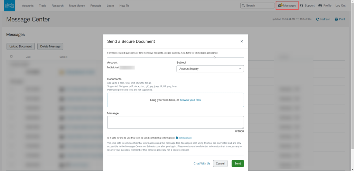Screen dimensions: 354x171
Task: Click the Support headset icon
Action: pyautogui.click(x=301, y=6)
